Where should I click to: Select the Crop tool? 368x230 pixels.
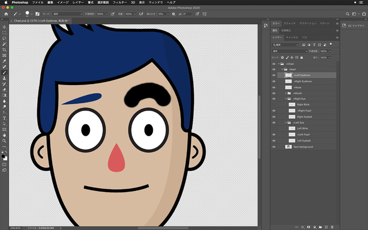4,49
